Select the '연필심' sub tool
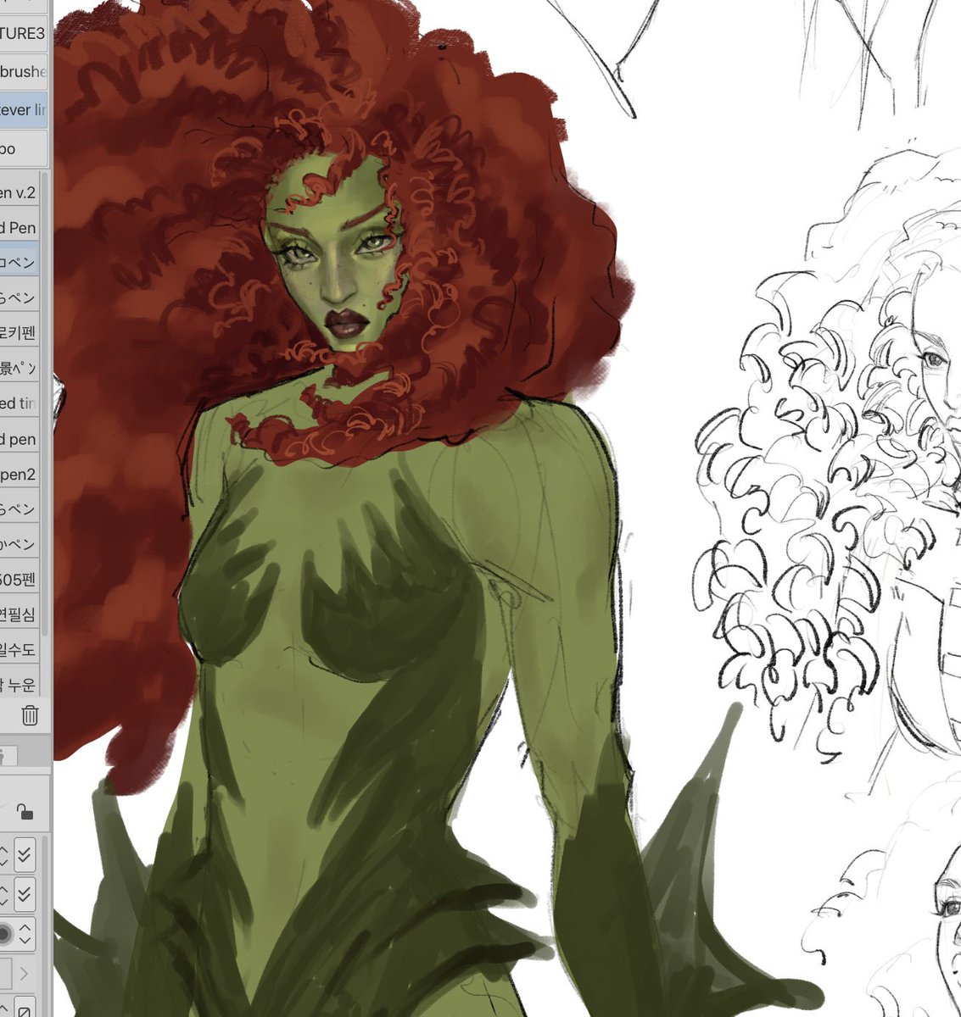 (19, 614)
